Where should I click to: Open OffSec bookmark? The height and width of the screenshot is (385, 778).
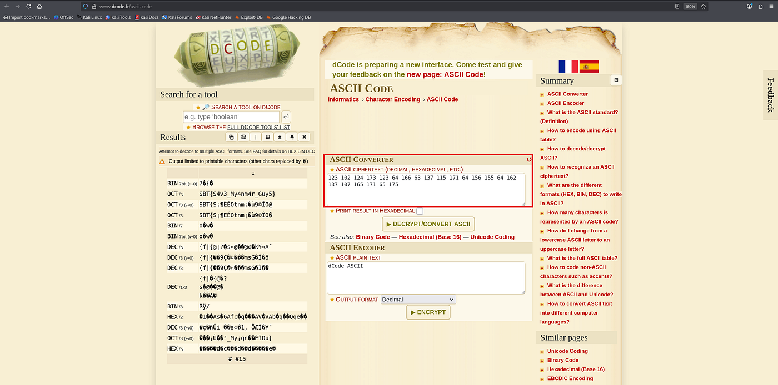tap(63, 17)
